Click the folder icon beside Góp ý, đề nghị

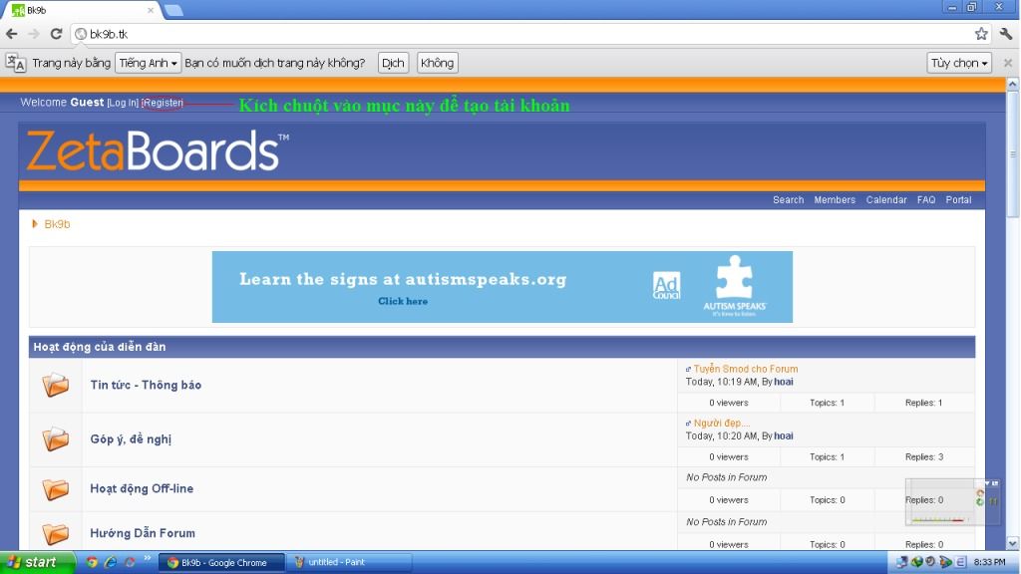(56, 439)
